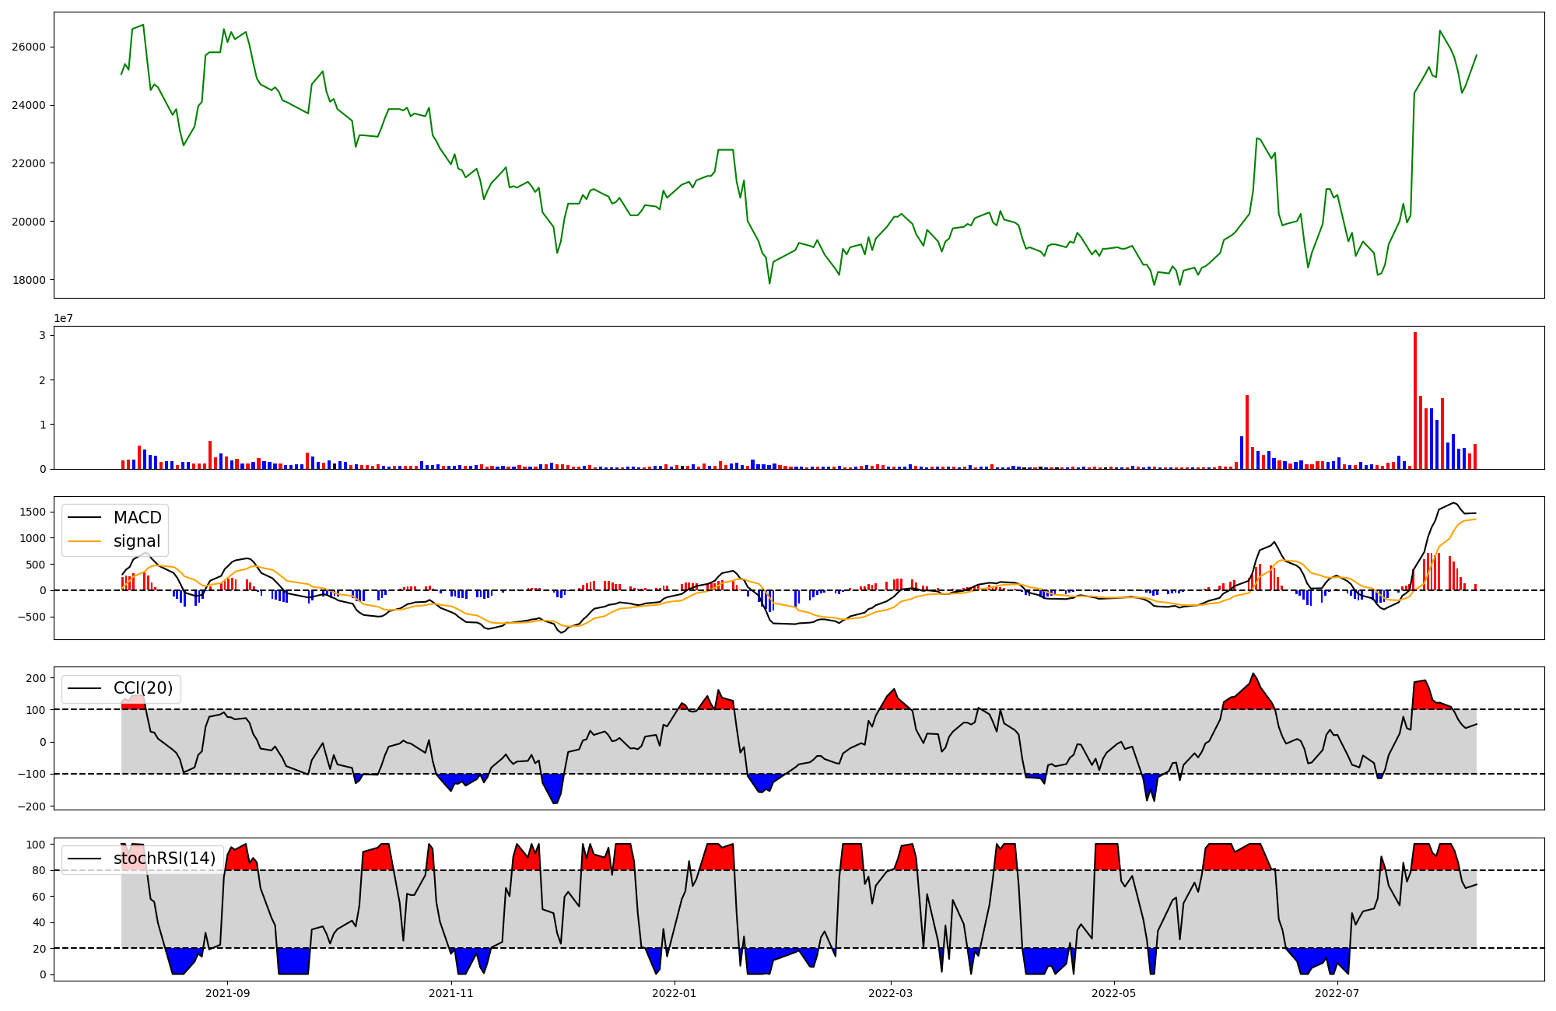Click the stochRSI(14) legend label
The height and width of the screenshot is (1011, 1556).
click(x=164, y=859)
